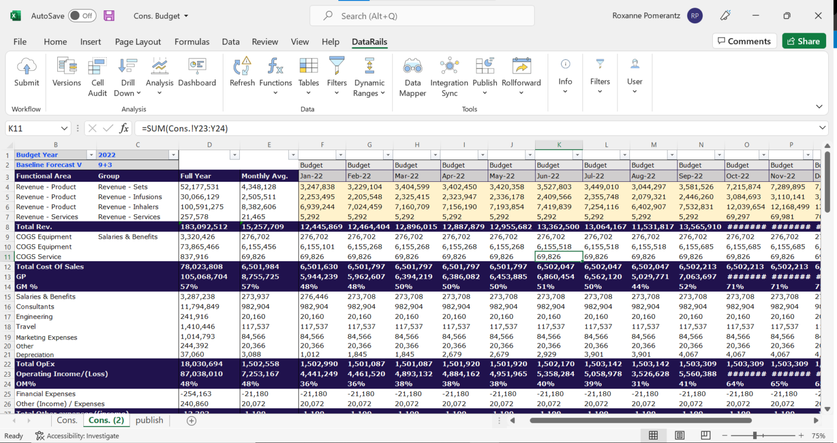Launch the Integration Sync tool
837x443 pixels.
449,76
